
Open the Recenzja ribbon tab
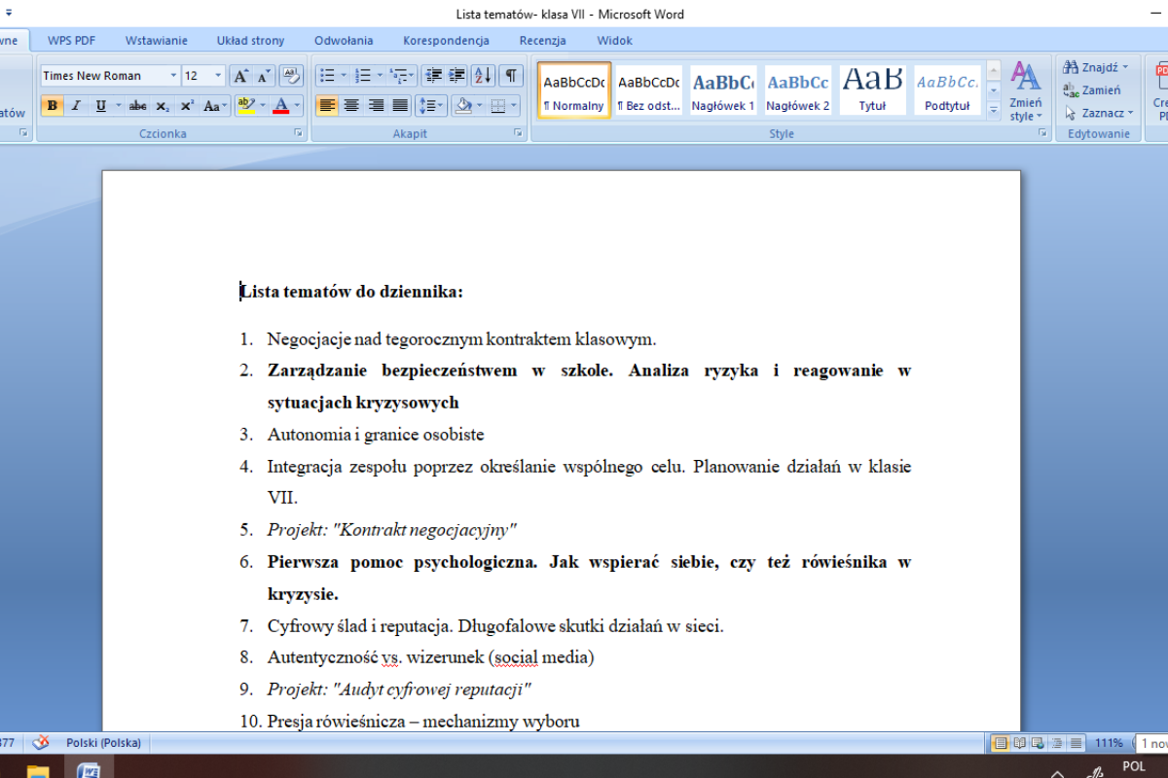coord(542,41)
